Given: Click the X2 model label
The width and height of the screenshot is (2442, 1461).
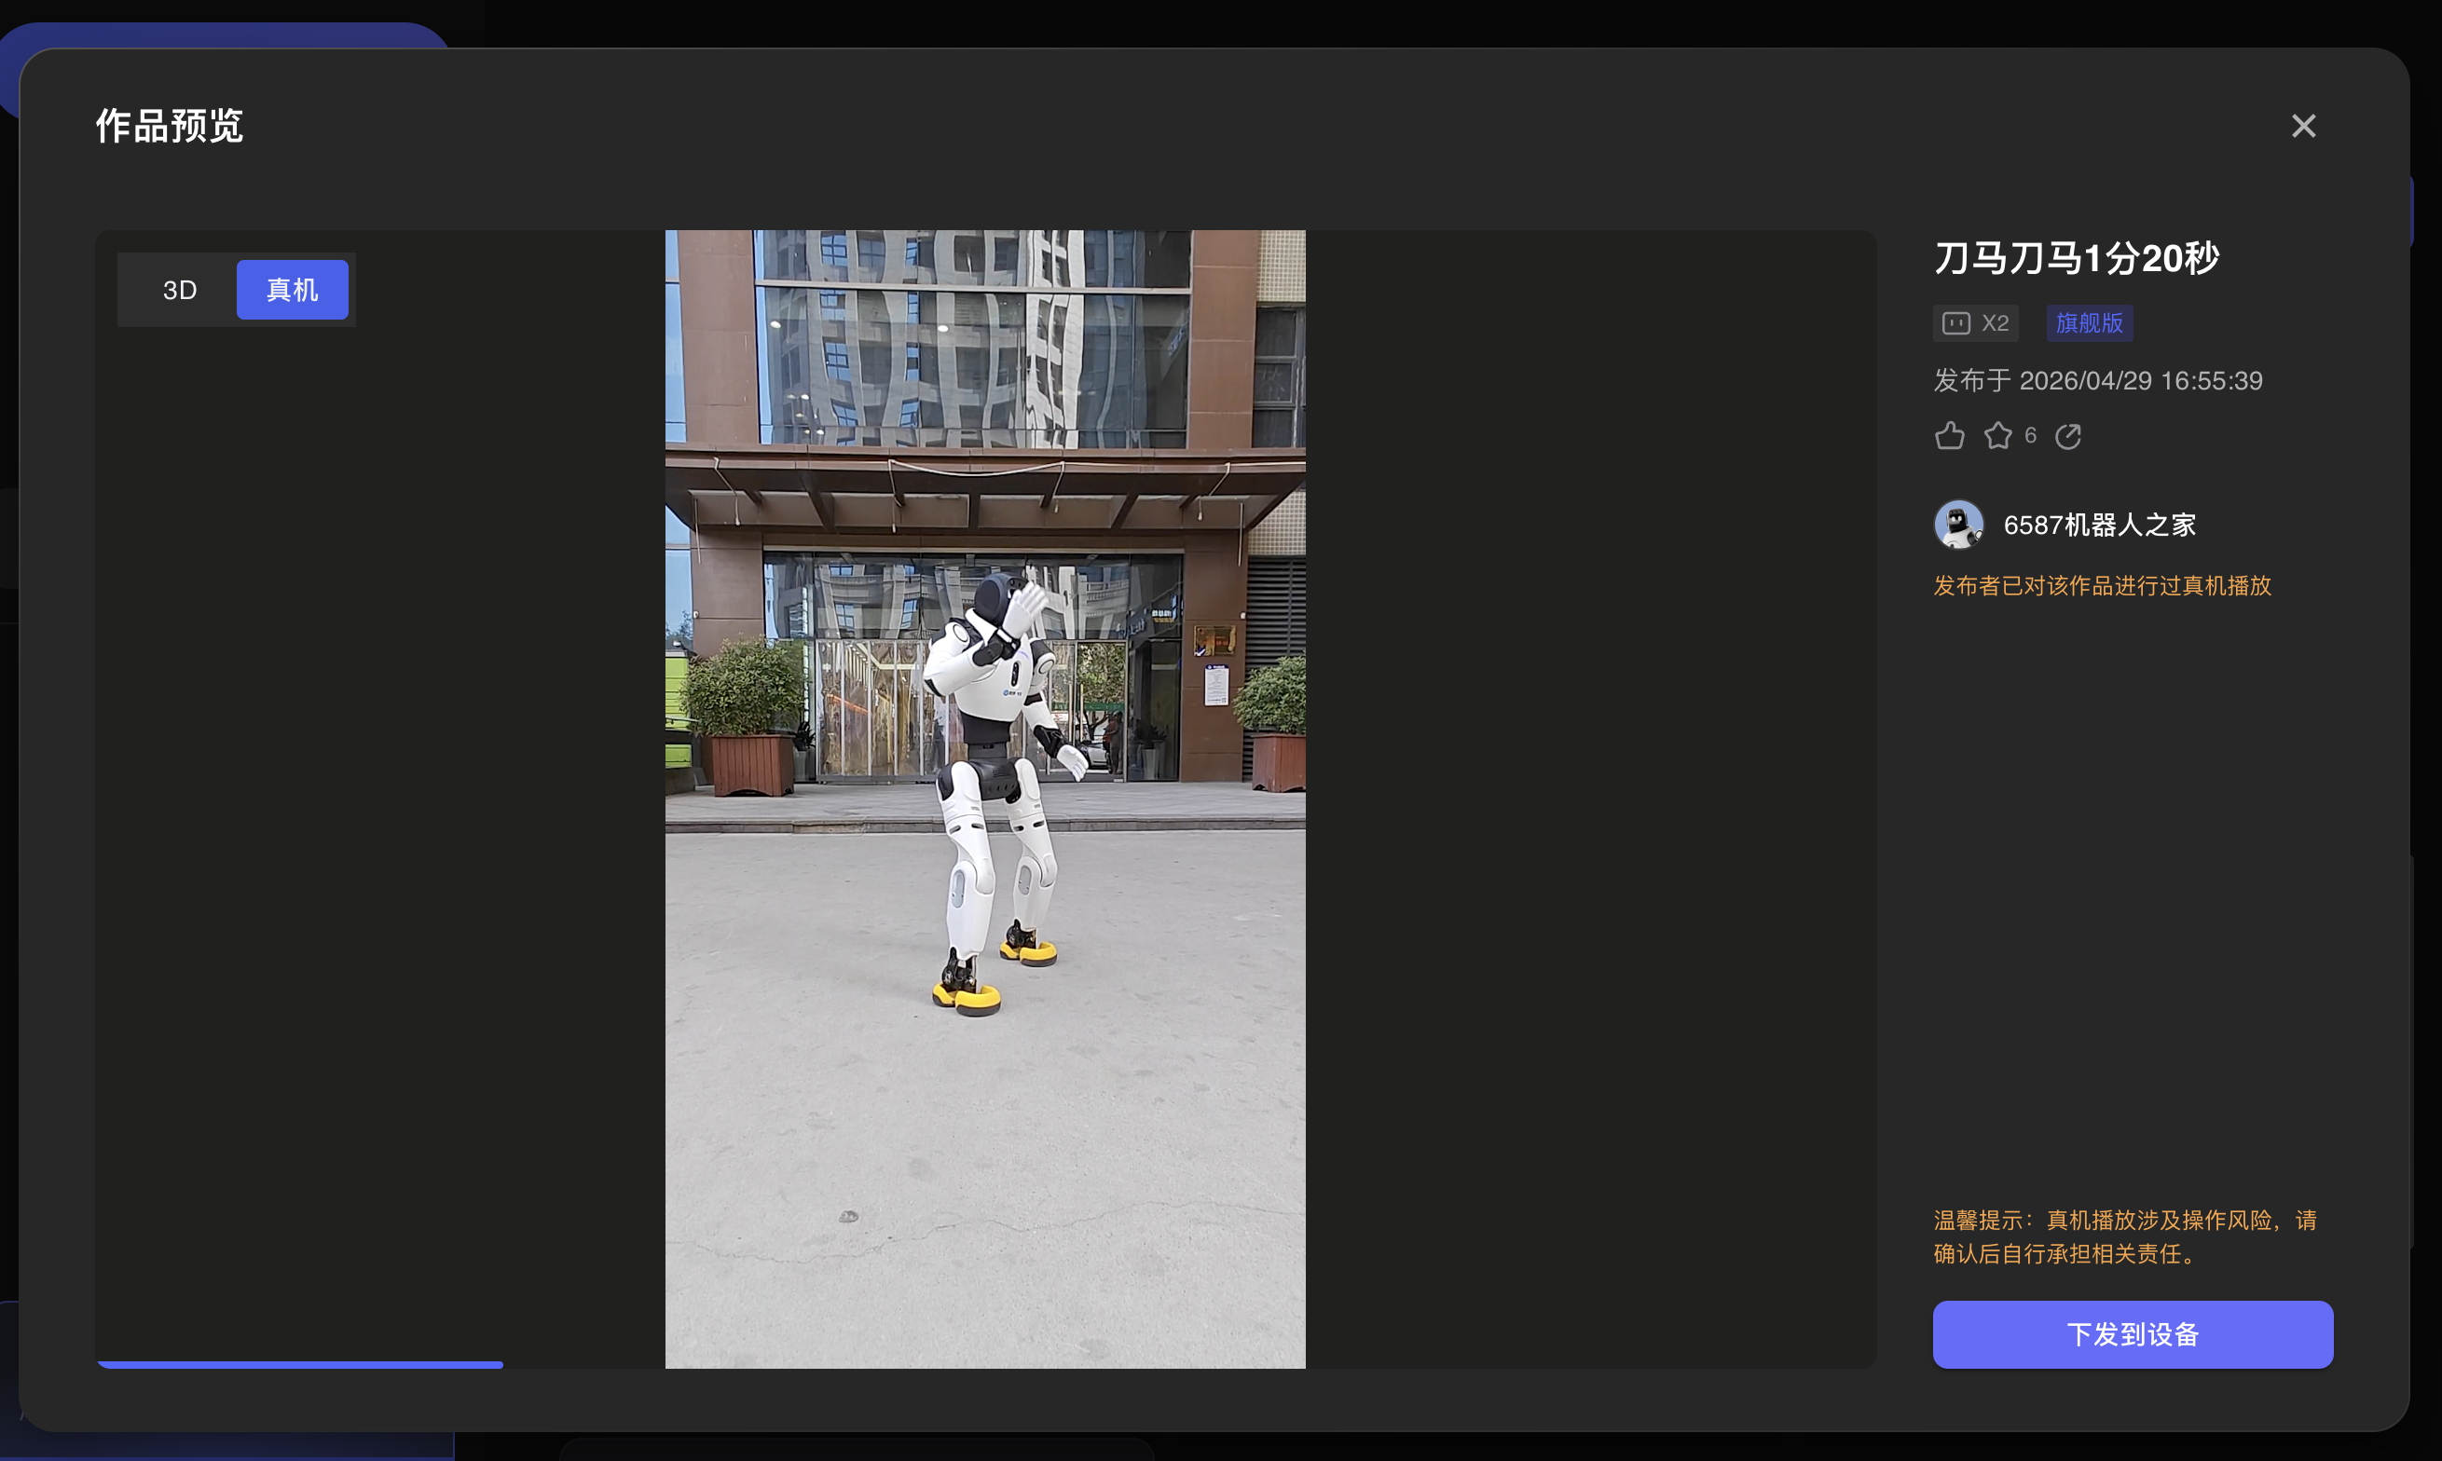Looking at the screenshot, I should [x=1995, y=323].
